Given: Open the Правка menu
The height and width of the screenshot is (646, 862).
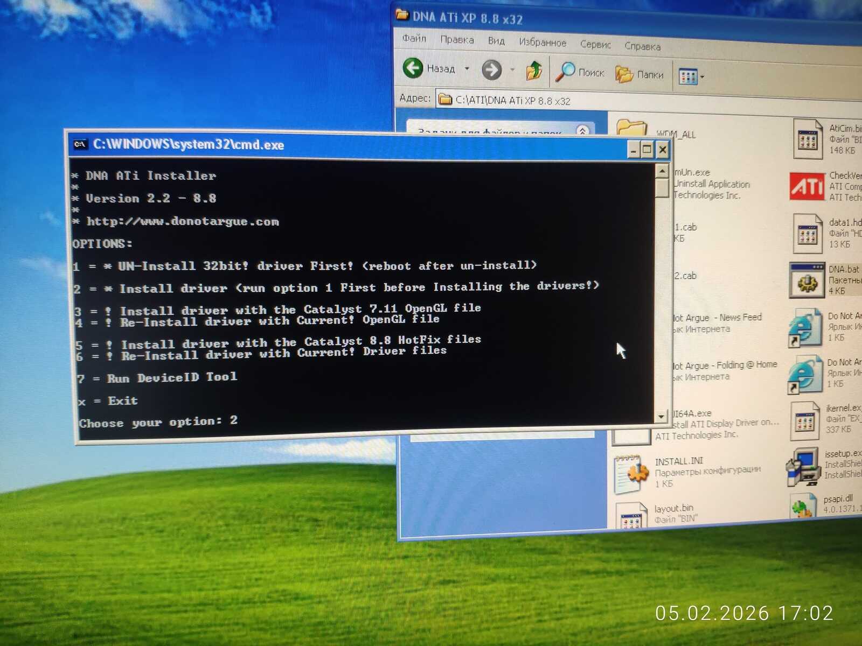Looking at the screenshot, I should (x=457, y=40).
